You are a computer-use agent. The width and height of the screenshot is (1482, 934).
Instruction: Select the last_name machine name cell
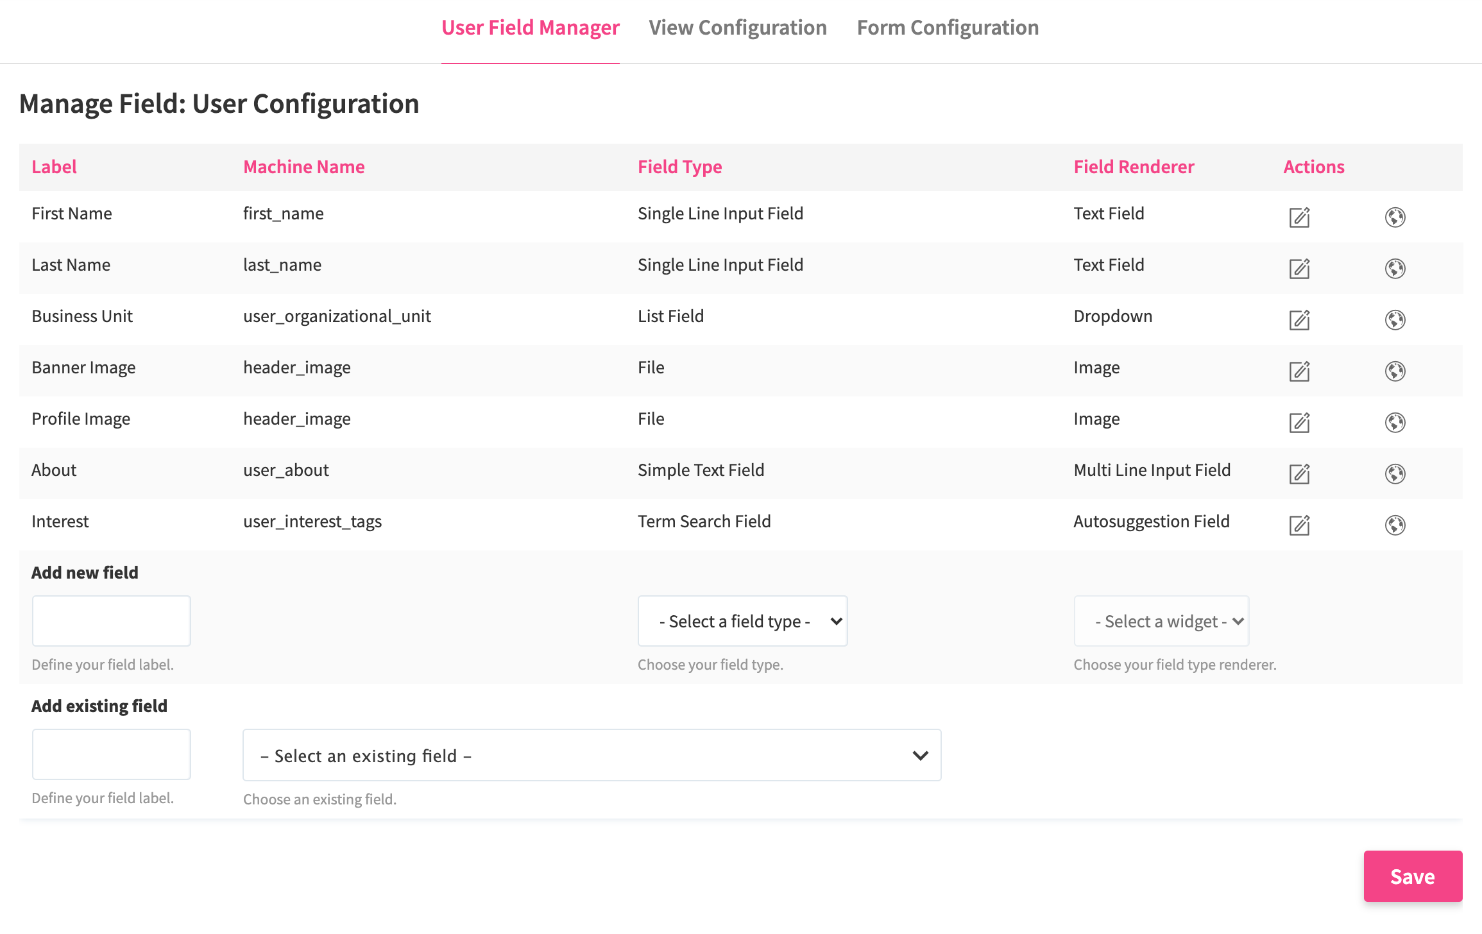[x=282, y=265]
